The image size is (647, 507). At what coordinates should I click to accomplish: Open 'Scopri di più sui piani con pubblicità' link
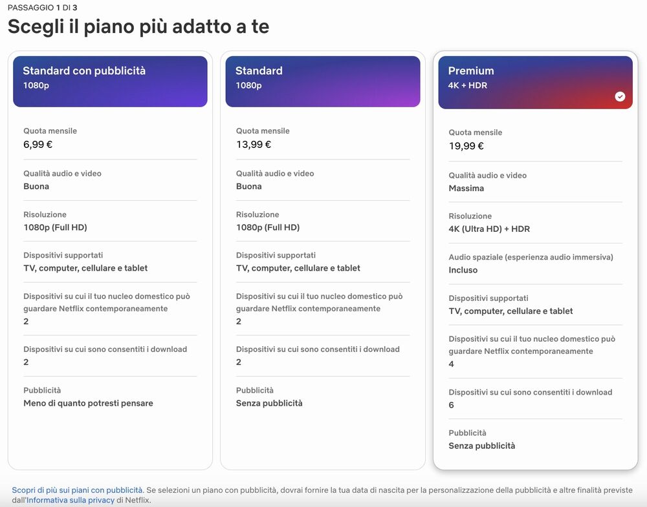[x=77, y=490]
